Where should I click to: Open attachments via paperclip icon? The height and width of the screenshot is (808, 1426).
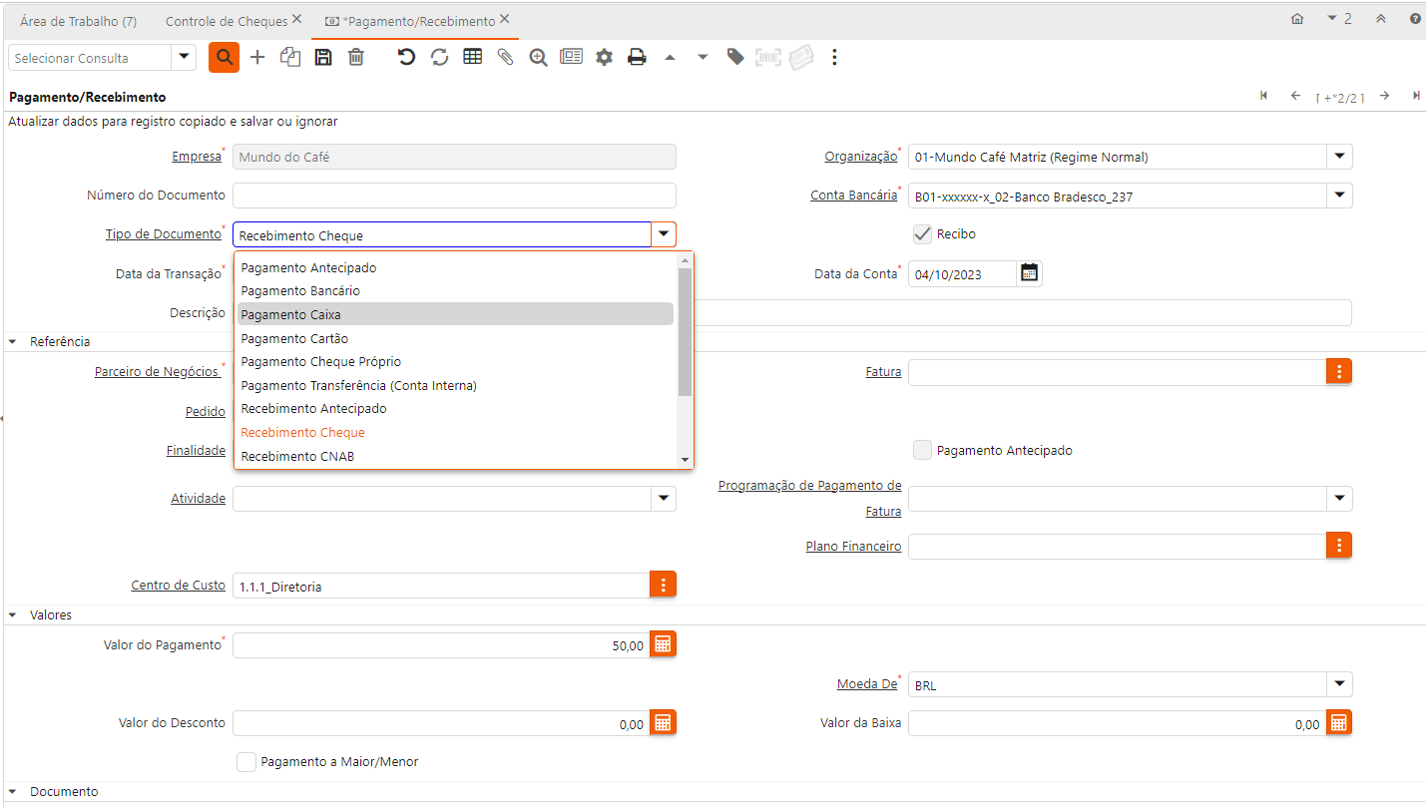(x=506, y=58)
